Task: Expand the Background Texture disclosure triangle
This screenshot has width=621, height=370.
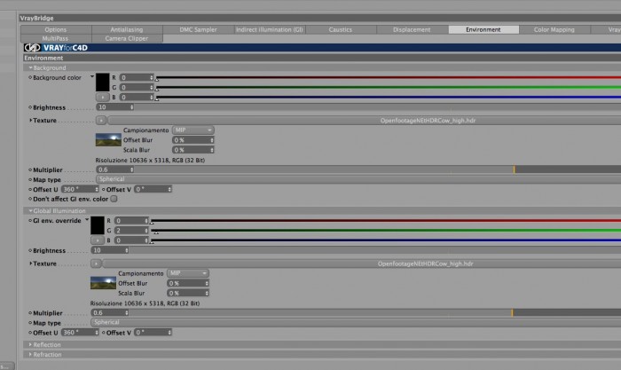Action: tap(30, 120)
